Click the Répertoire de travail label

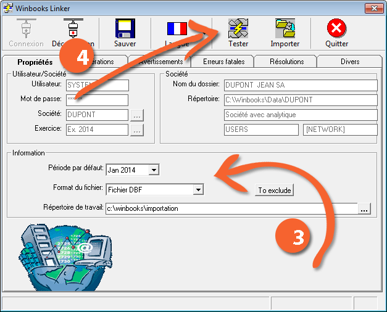click(73, 207)
